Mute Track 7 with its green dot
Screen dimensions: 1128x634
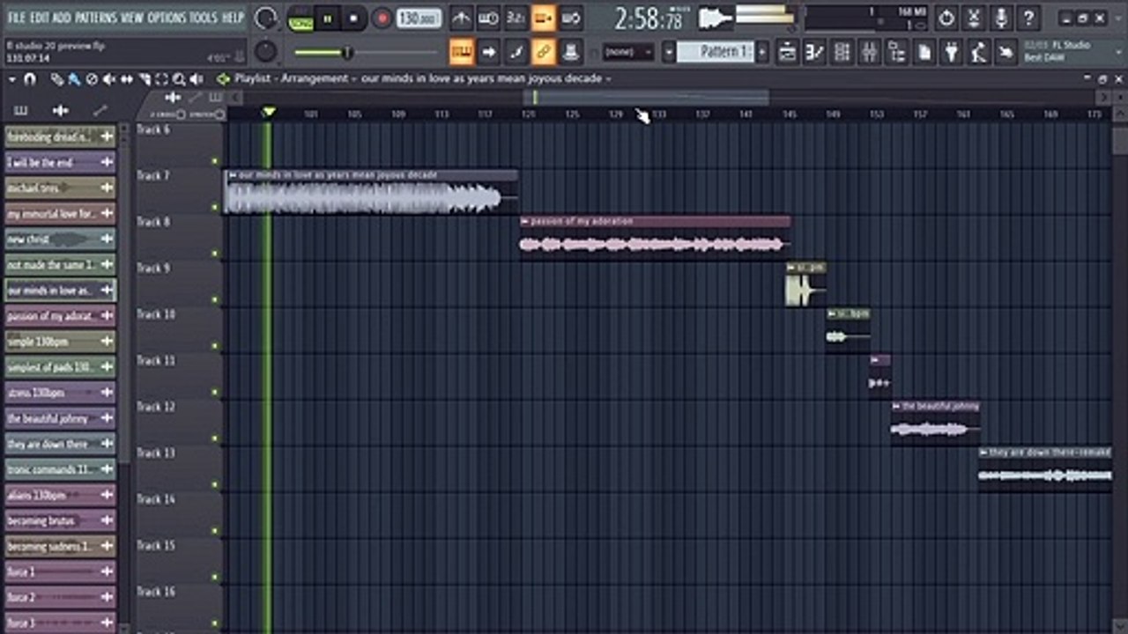tap(214, 208)
